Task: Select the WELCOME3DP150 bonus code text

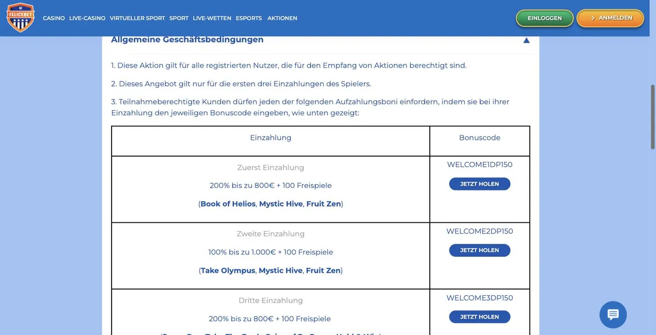Action: click(x=479, y=298)
